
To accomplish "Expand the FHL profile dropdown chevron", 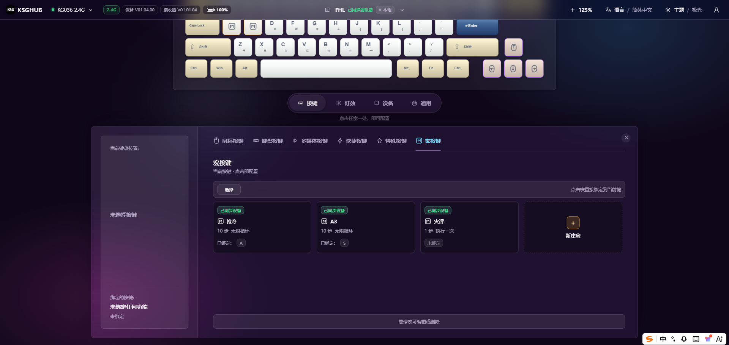I will tap(402, 10).
